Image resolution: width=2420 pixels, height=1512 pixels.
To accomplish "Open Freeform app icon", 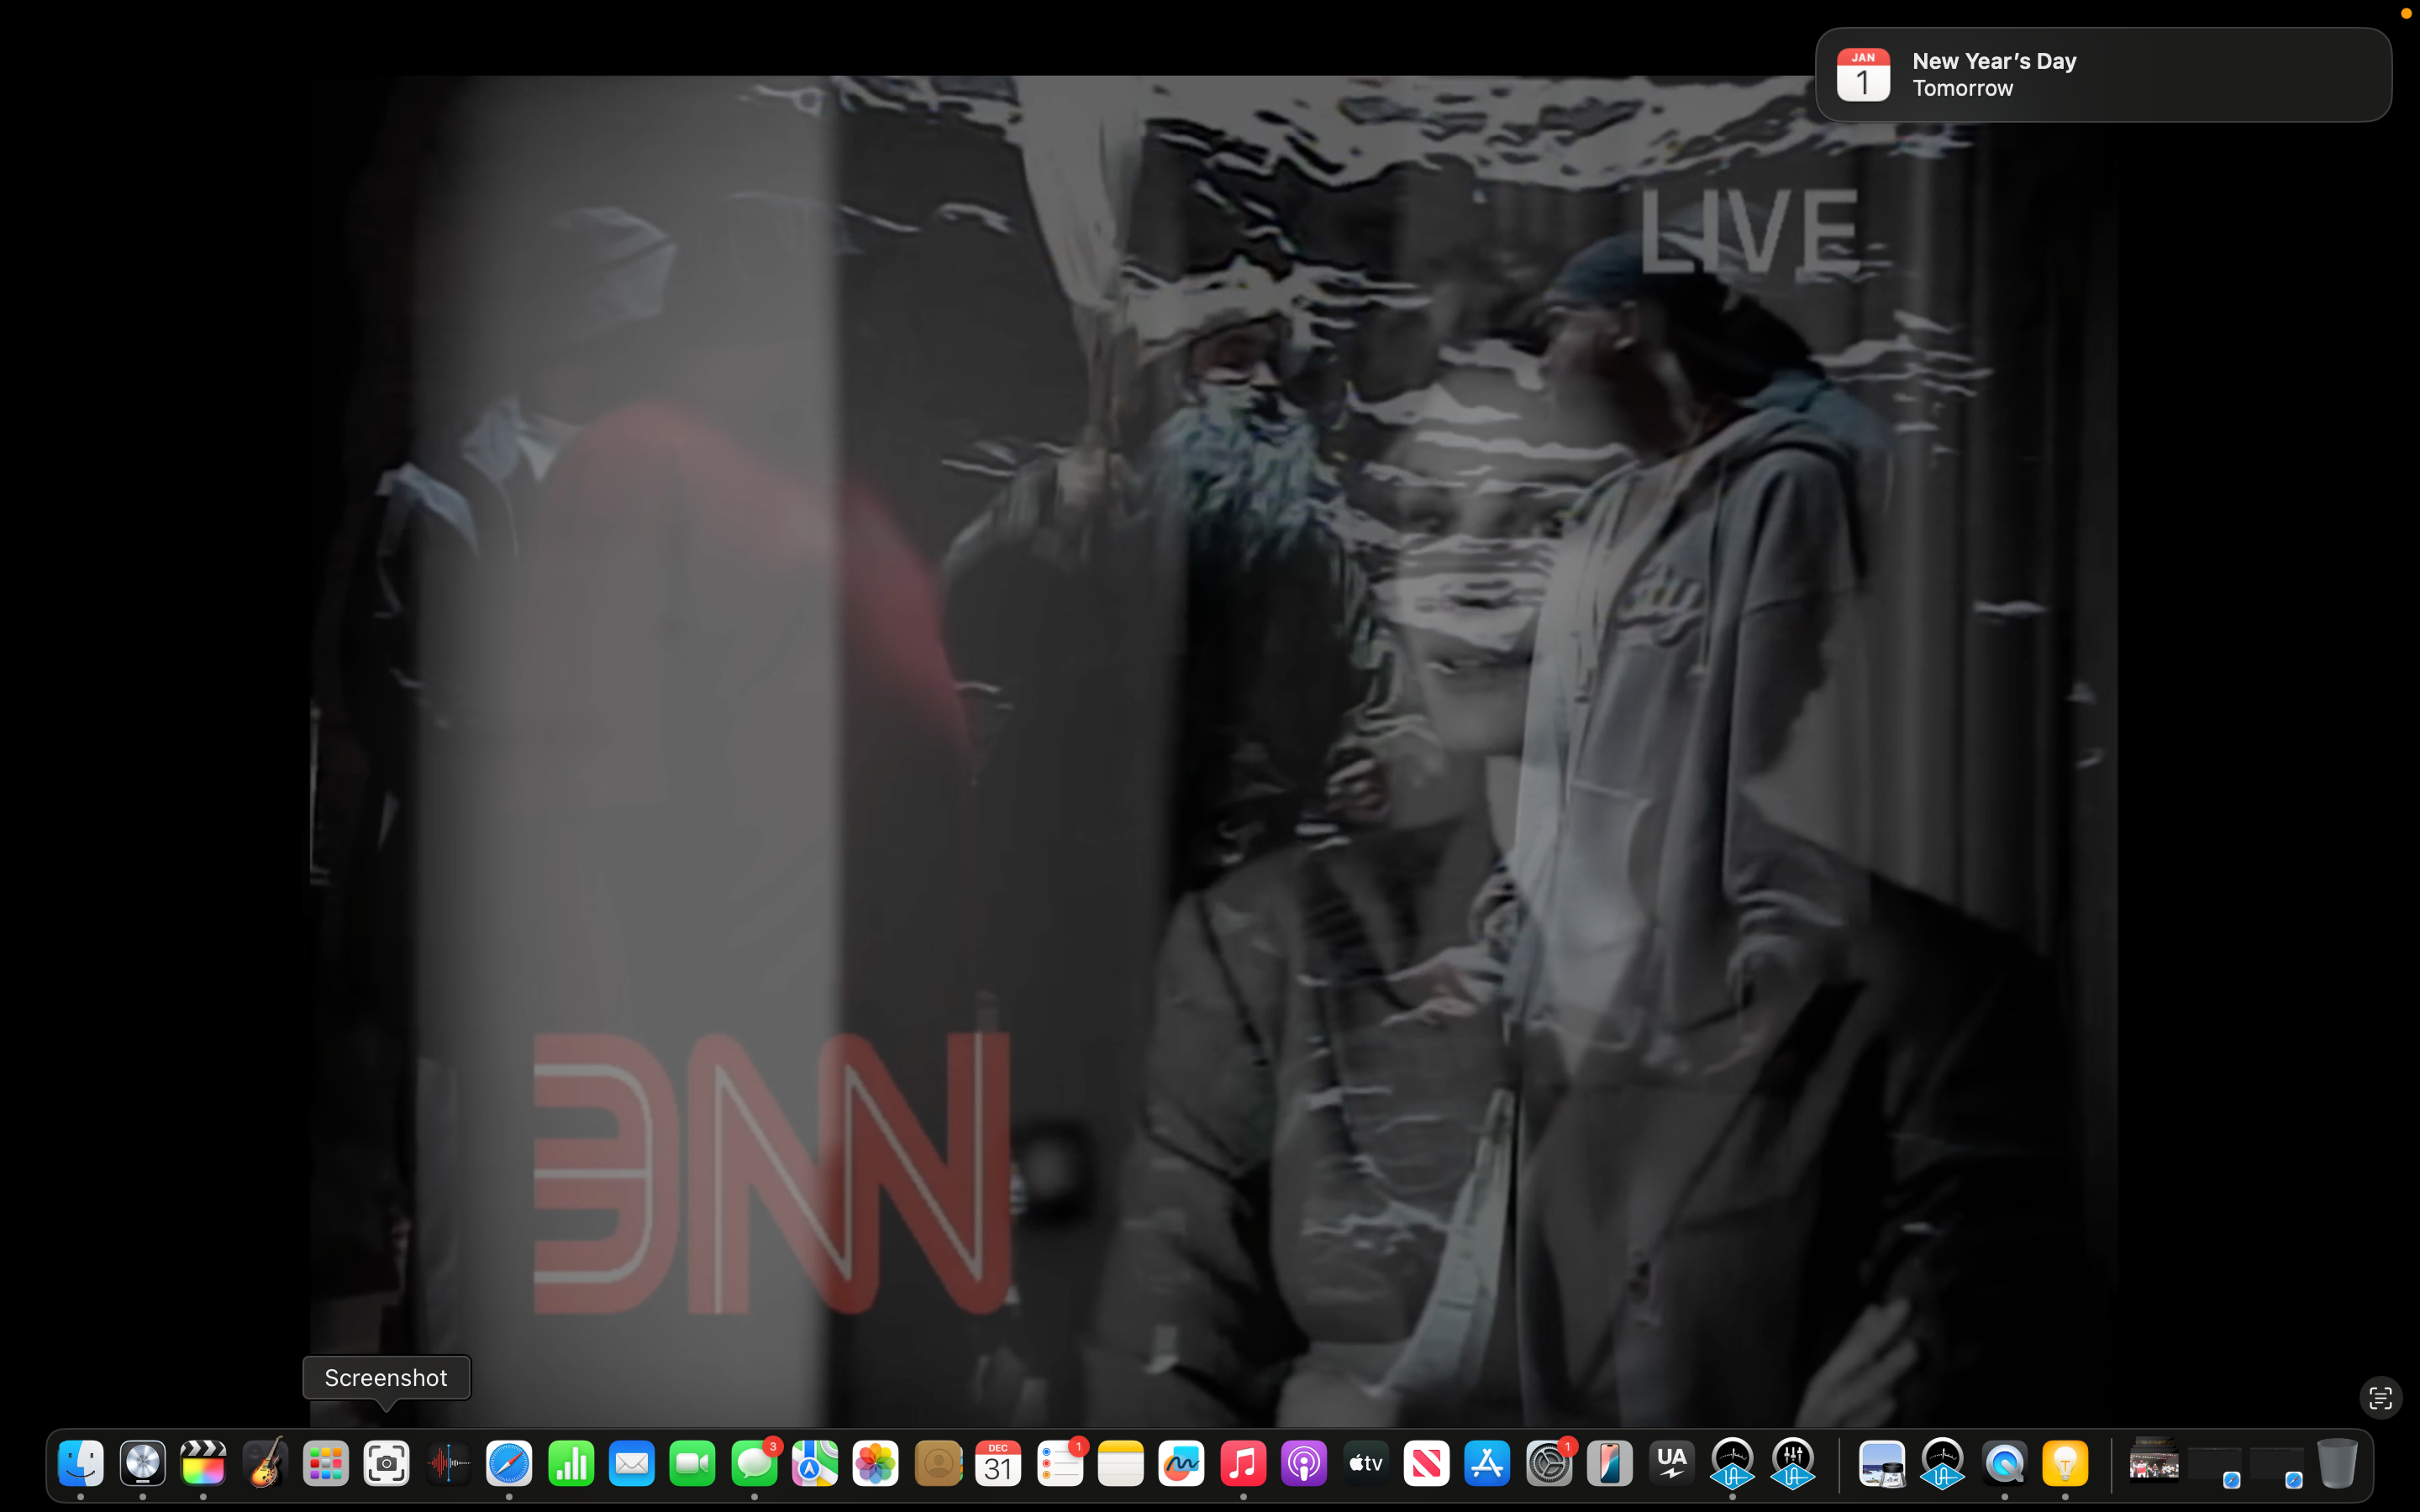I will (x=1181, y=1464).
